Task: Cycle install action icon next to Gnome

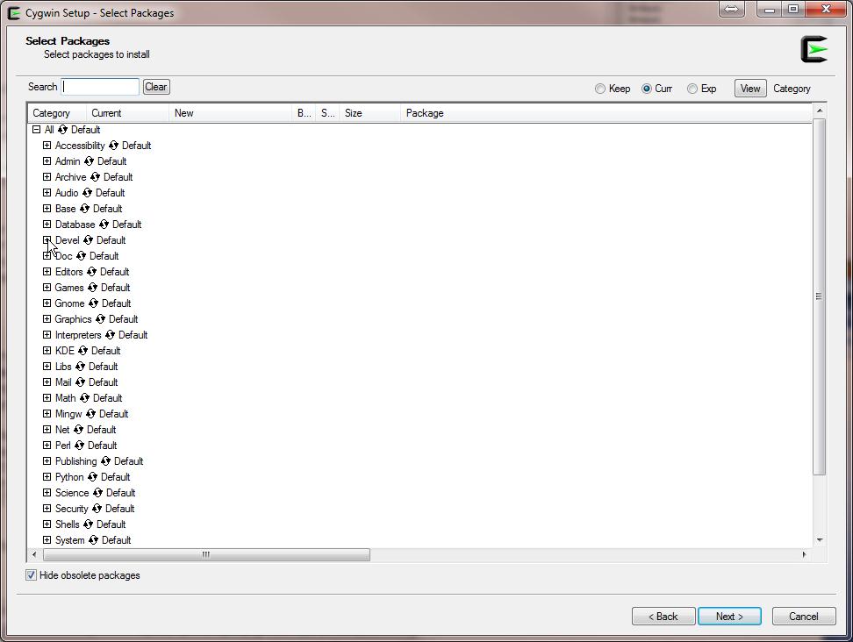Action: coord(93,303)
